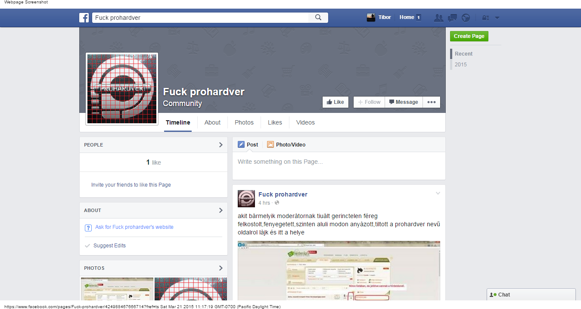
Task: Open notifications globe icon
Action: [466, 18]
